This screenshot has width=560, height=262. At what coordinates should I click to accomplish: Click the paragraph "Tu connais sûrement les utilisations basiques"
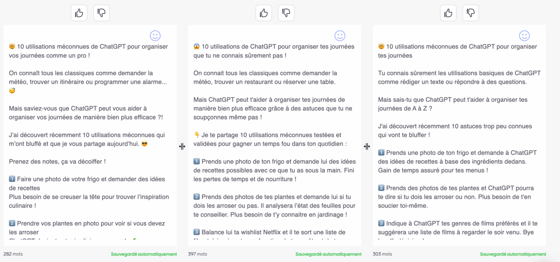coord(459,78)
